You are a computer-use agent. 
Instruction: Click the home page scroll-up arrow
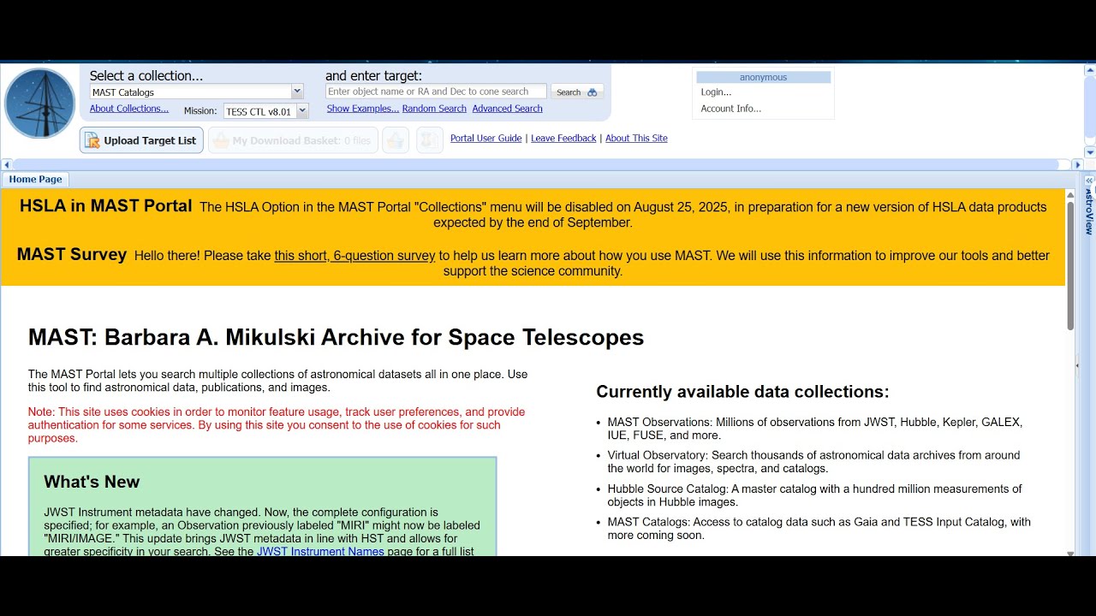1070,195
